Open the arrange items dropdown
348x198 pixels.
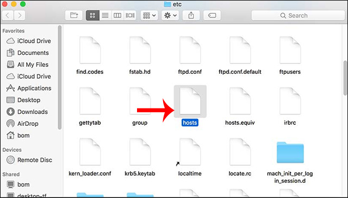[x=149, y=15]
